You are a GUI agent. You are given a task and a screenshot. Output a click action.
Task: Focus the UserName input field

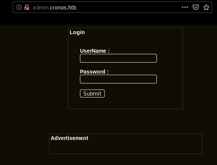pos(118,58)
